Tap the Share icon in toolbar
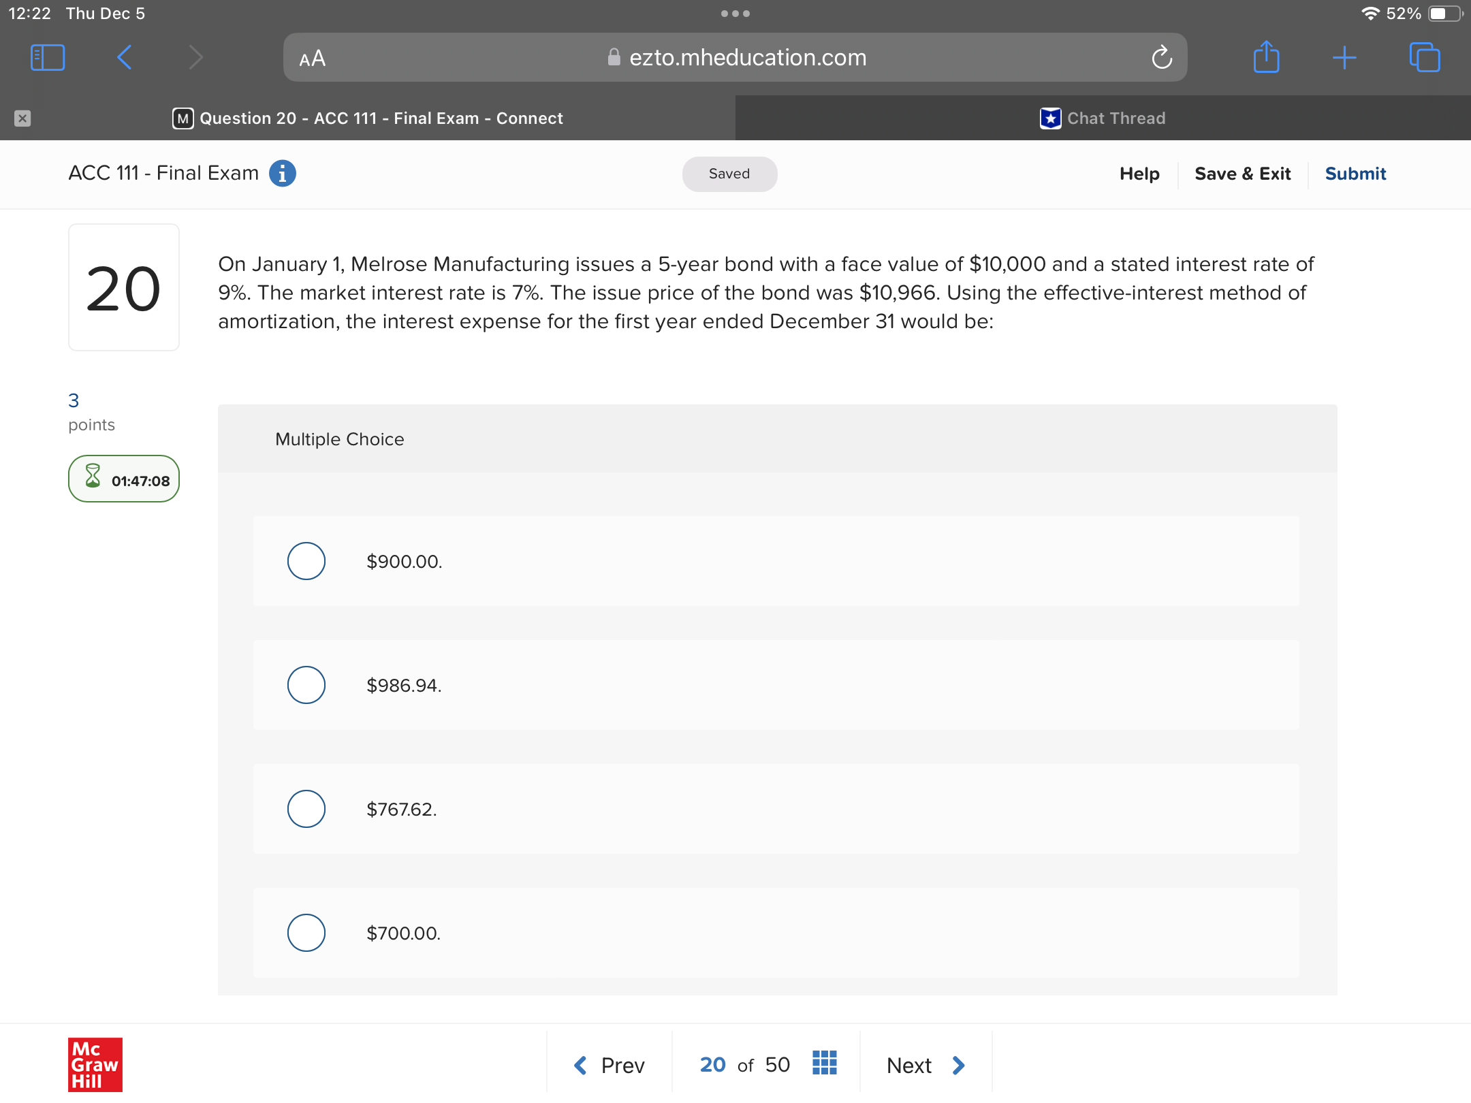This screenshot has height=1103, width=1471. (1266, 57)
